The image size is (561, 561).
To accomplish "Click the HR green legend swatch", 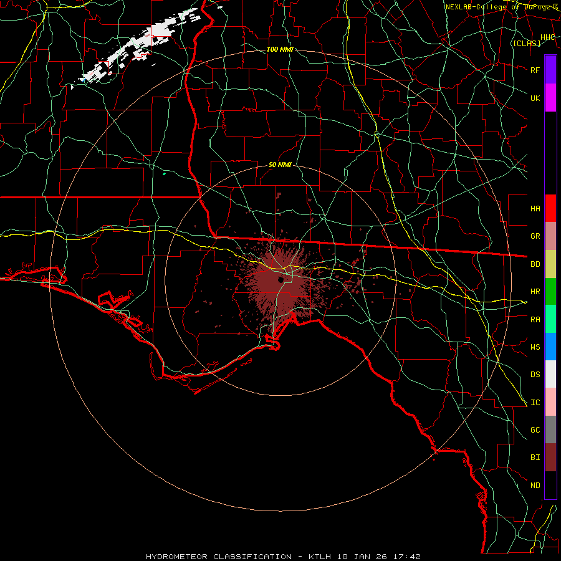I will point(550,292).
